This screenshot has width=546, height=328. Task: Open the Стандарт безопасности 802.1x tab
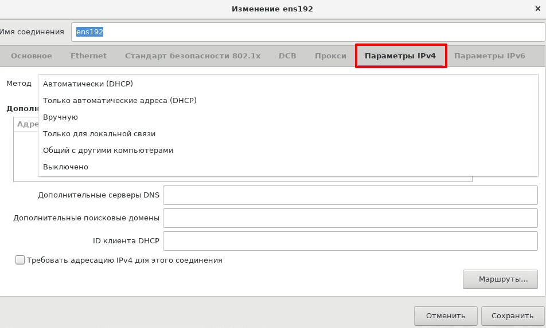(193, 56)
